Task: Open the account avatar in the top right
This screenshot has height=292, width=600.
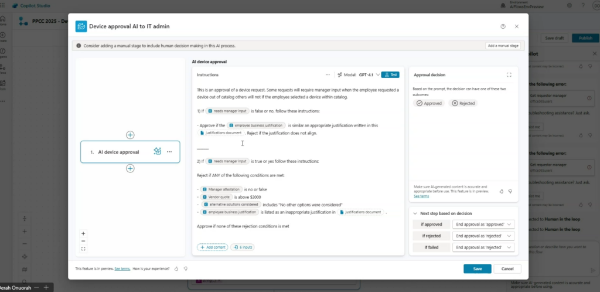Action: 595,5
